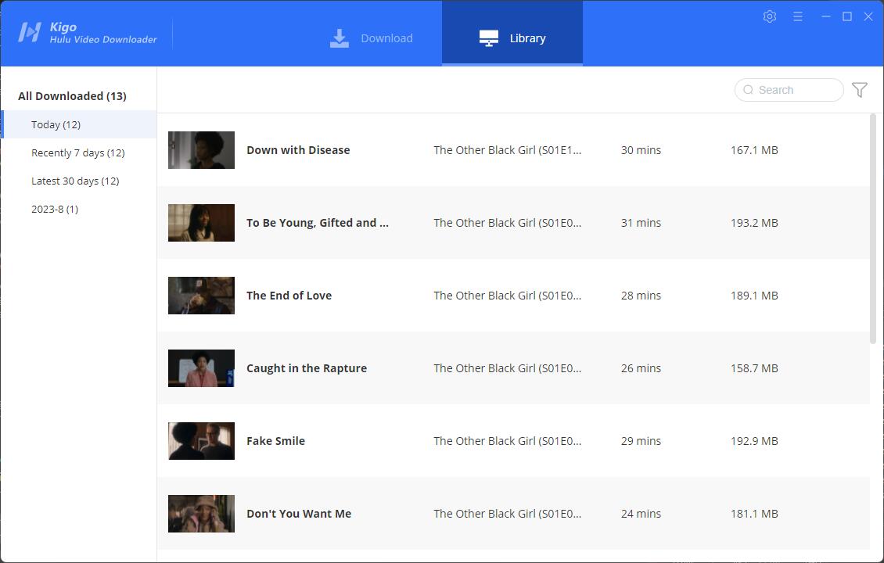The width and height of the screenshot is (884, 563).
Task: Click '24 mins' duration
Action: coord(641,514)
